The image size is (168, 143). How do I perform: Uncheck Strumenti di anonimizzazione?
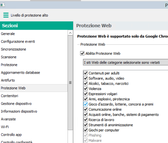pos(86,125)
